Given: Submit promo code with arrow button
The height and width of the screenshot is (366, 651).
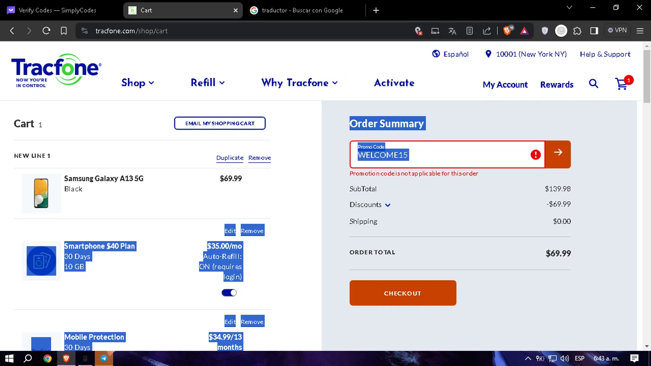Looking at the screenshot, I should click(558, 154).
